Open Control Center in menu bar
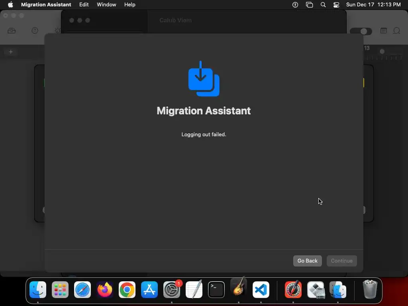 [x=336, y=5]
